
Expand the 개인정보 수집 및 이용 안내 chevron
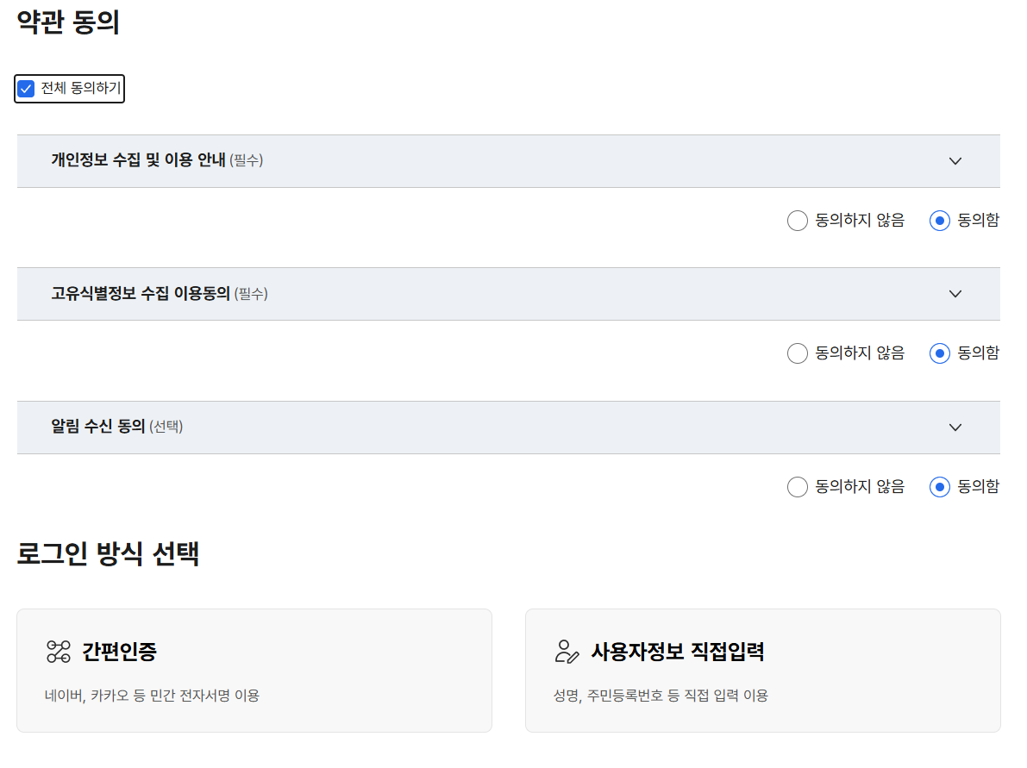pos(955,161)
